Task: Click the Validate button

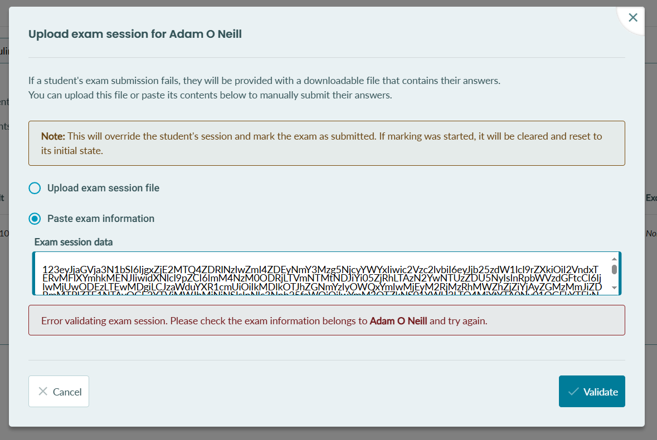Action: (592, 392)
